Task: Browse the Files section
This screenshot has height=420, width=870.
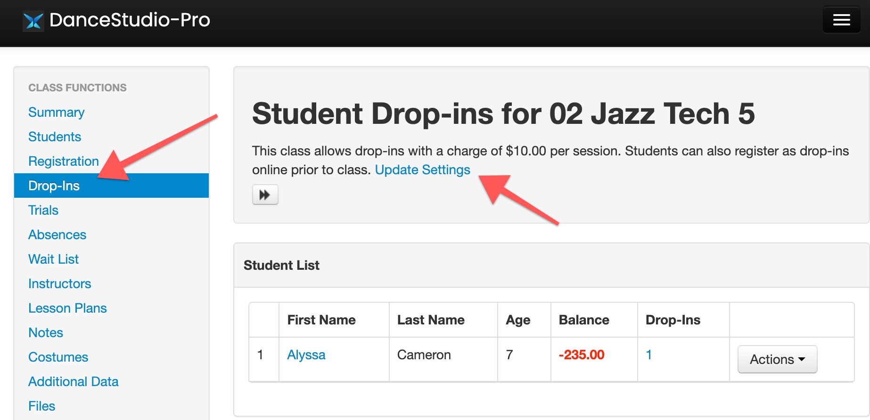Action: [x=41, y=405]
